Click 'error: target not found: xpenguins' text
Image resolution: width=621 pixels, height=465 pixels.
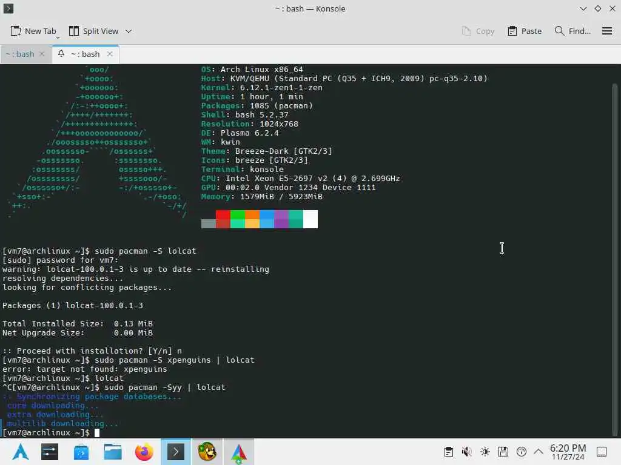coord(84,369)
